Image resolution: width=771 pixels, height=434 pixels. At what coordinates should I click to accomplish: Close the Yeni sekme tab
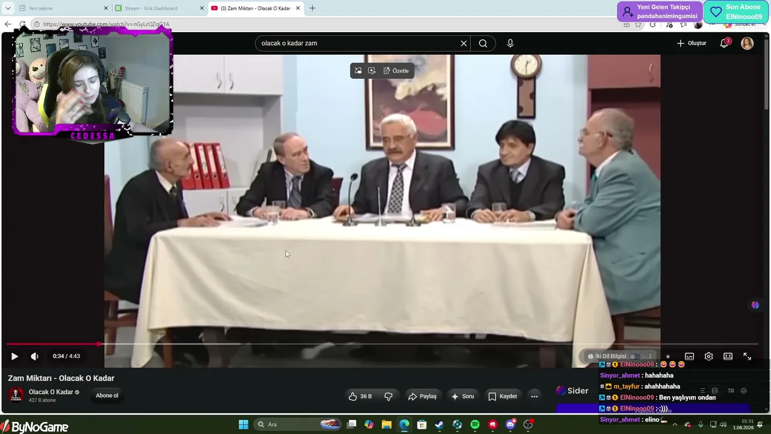(106, 8)
